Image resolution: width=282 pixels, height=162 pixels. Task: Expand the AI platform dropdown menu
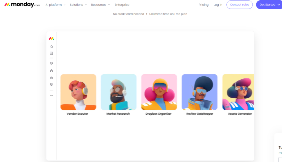55,5
